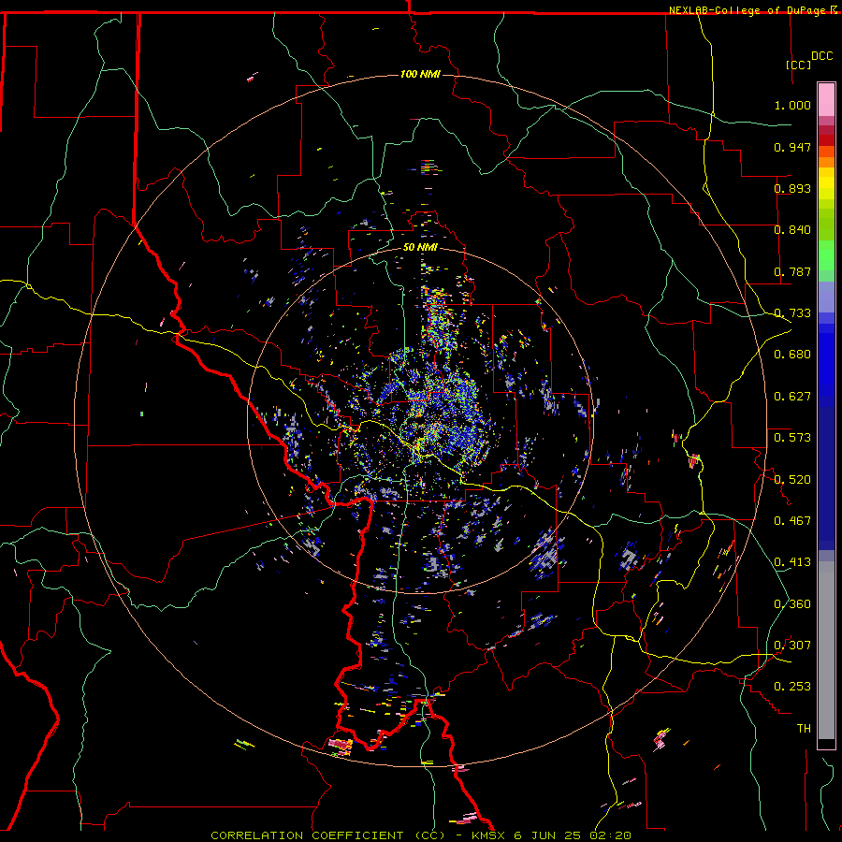Select the 0.413 scale value
This screenshot has width=842, height=842.
792,562
